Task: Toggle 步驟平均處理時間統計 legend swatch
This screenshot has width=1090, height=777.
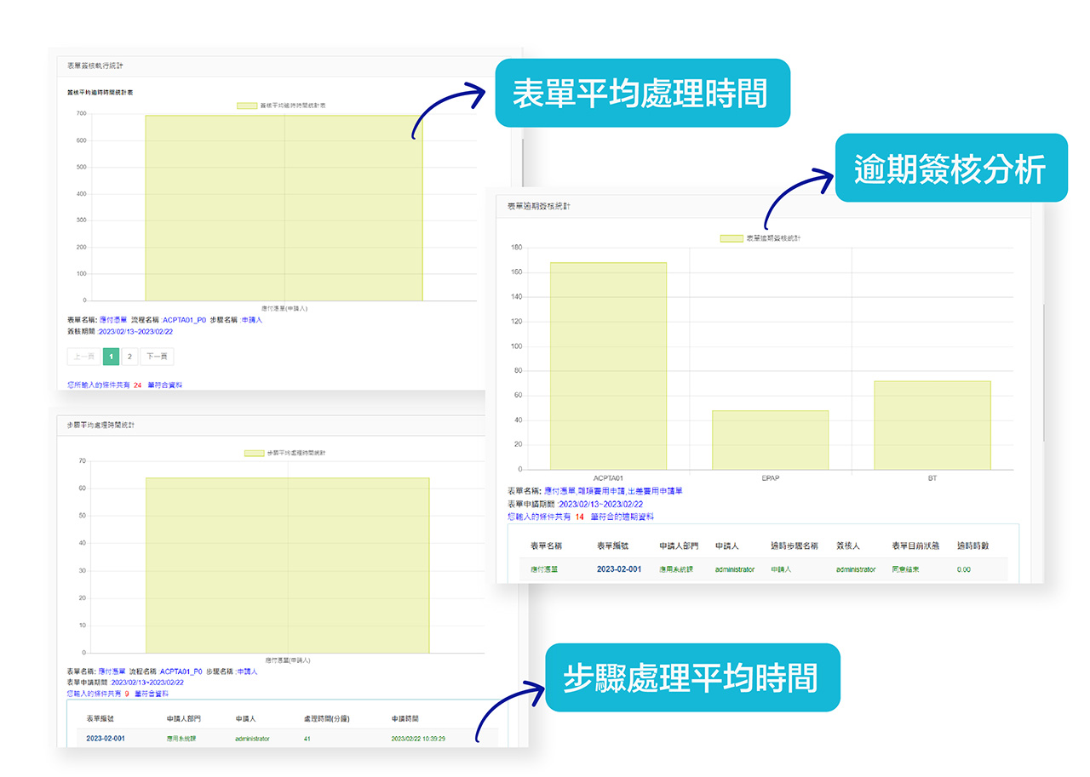Action: tap(254, 454)
